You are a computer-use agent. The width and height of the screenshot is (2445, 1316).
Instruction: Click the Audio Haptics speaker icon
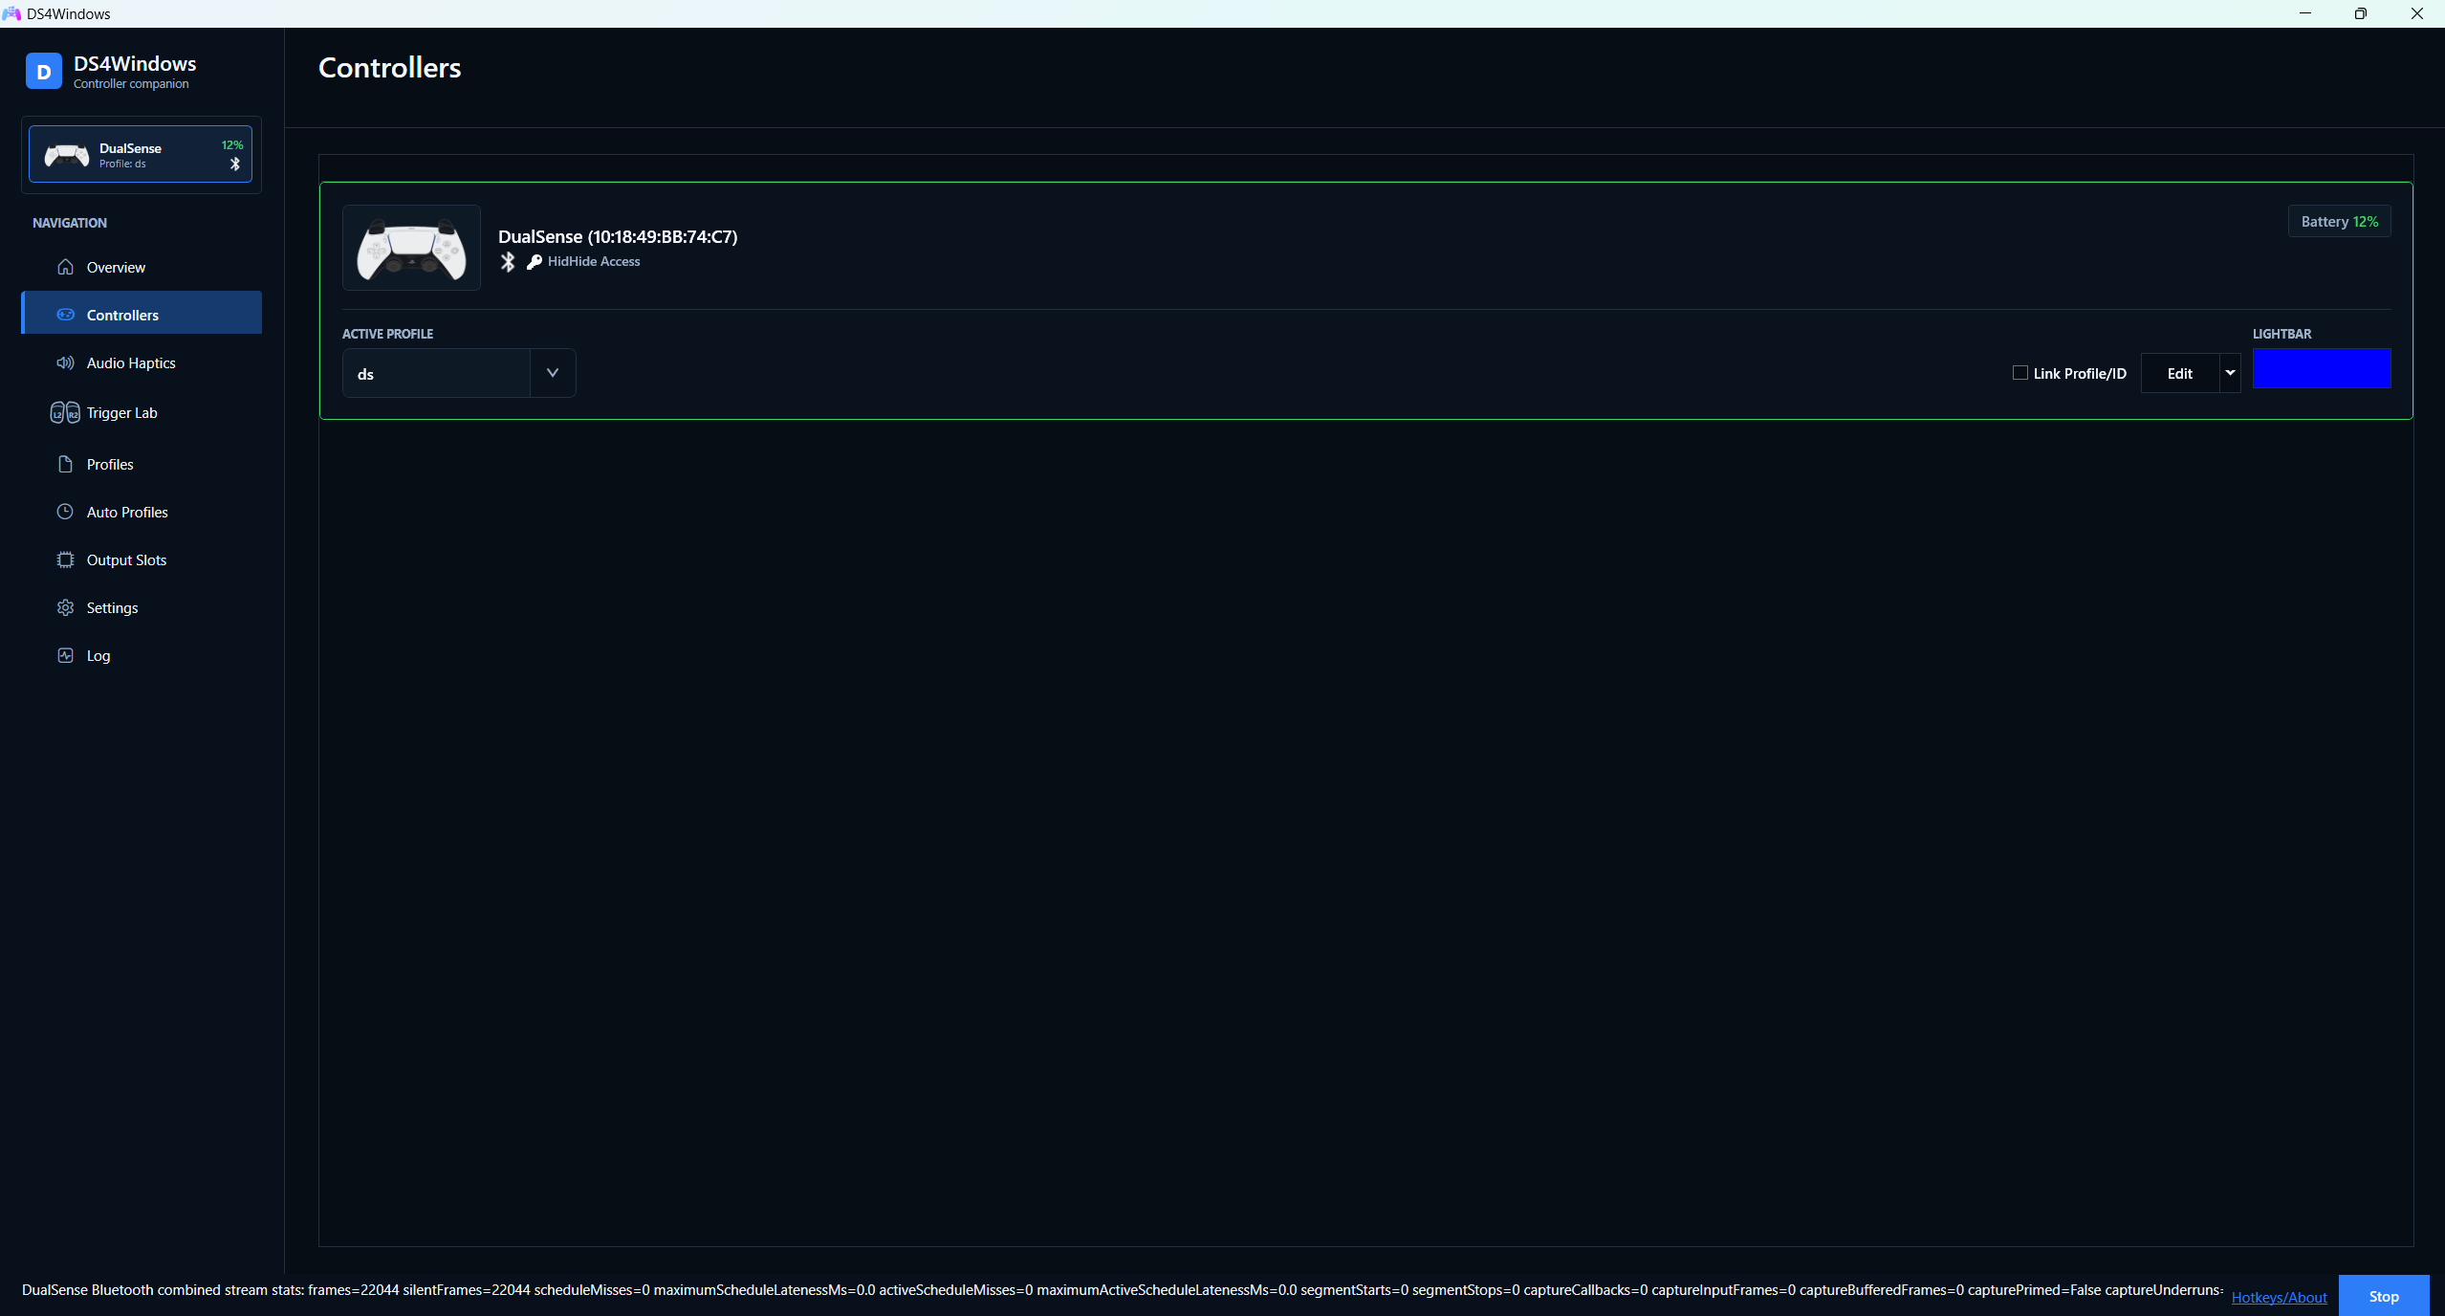pos(65,362)
